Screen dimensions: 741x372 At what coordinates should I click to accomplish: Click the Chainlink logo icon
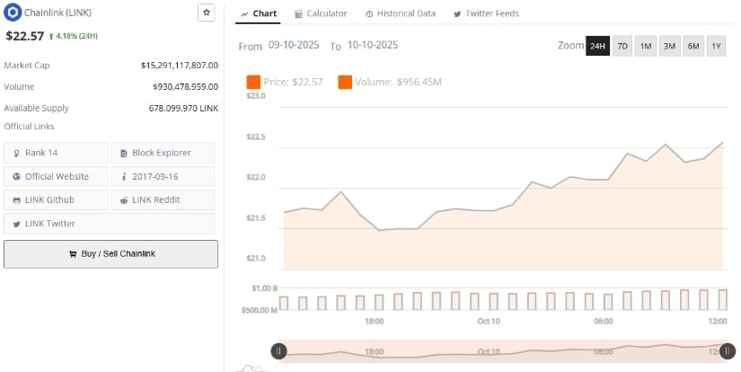point(13,13)
